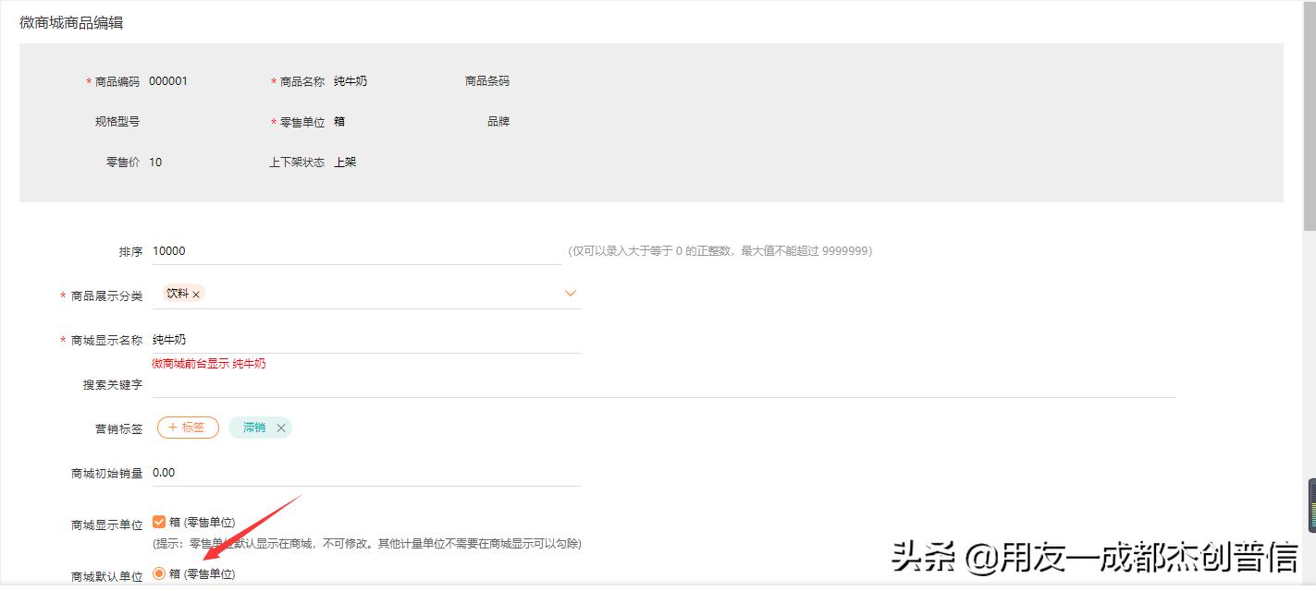Viewport: 1316px width, 591px height.
Task: Click the + 标签 add tag button
Action: [187, 427]
